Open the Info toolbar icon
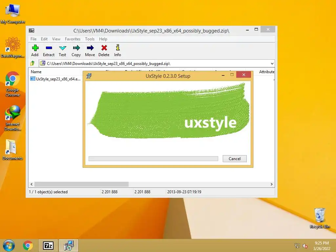336x252 pixels. tap(118, 51)
